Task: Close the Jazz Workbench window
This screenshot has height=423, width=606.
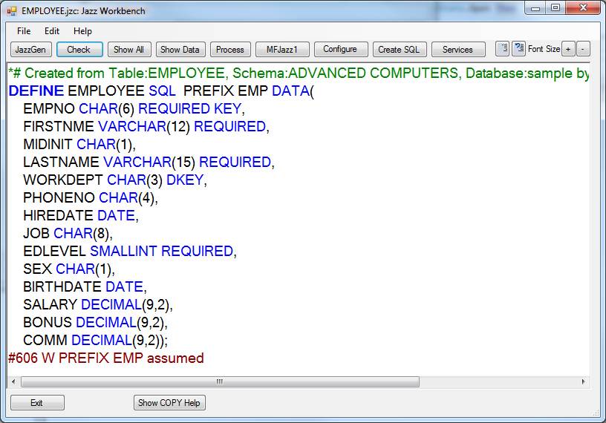Action: click(x=583, y=8)
